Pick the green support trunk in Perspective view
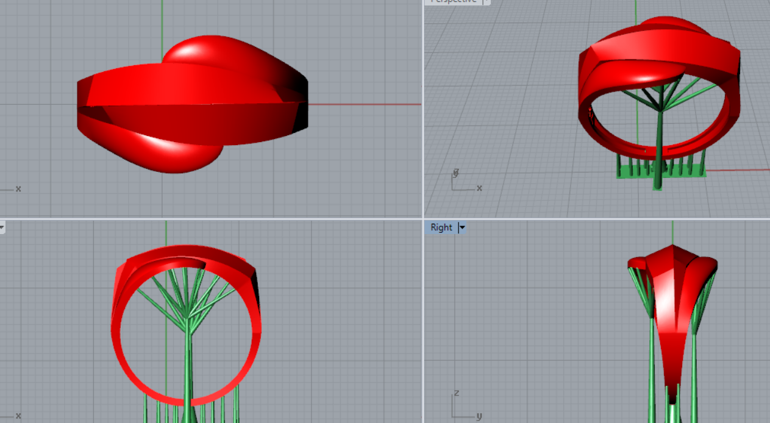 pyautogui.click(x=659, y=146)
